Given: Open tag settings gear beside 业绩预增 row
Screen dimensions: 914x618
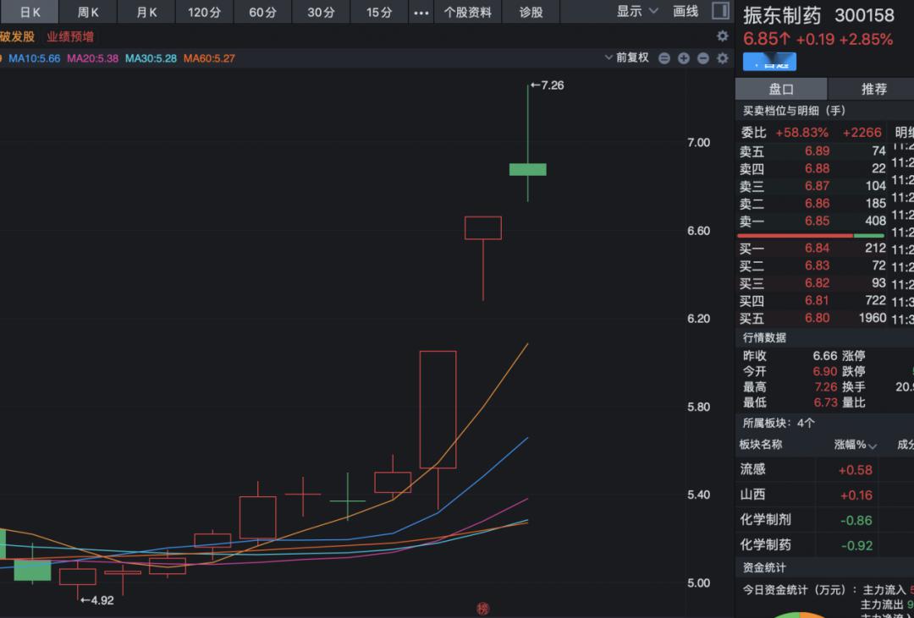Looking at the screenshot, I should click(722, 36).
